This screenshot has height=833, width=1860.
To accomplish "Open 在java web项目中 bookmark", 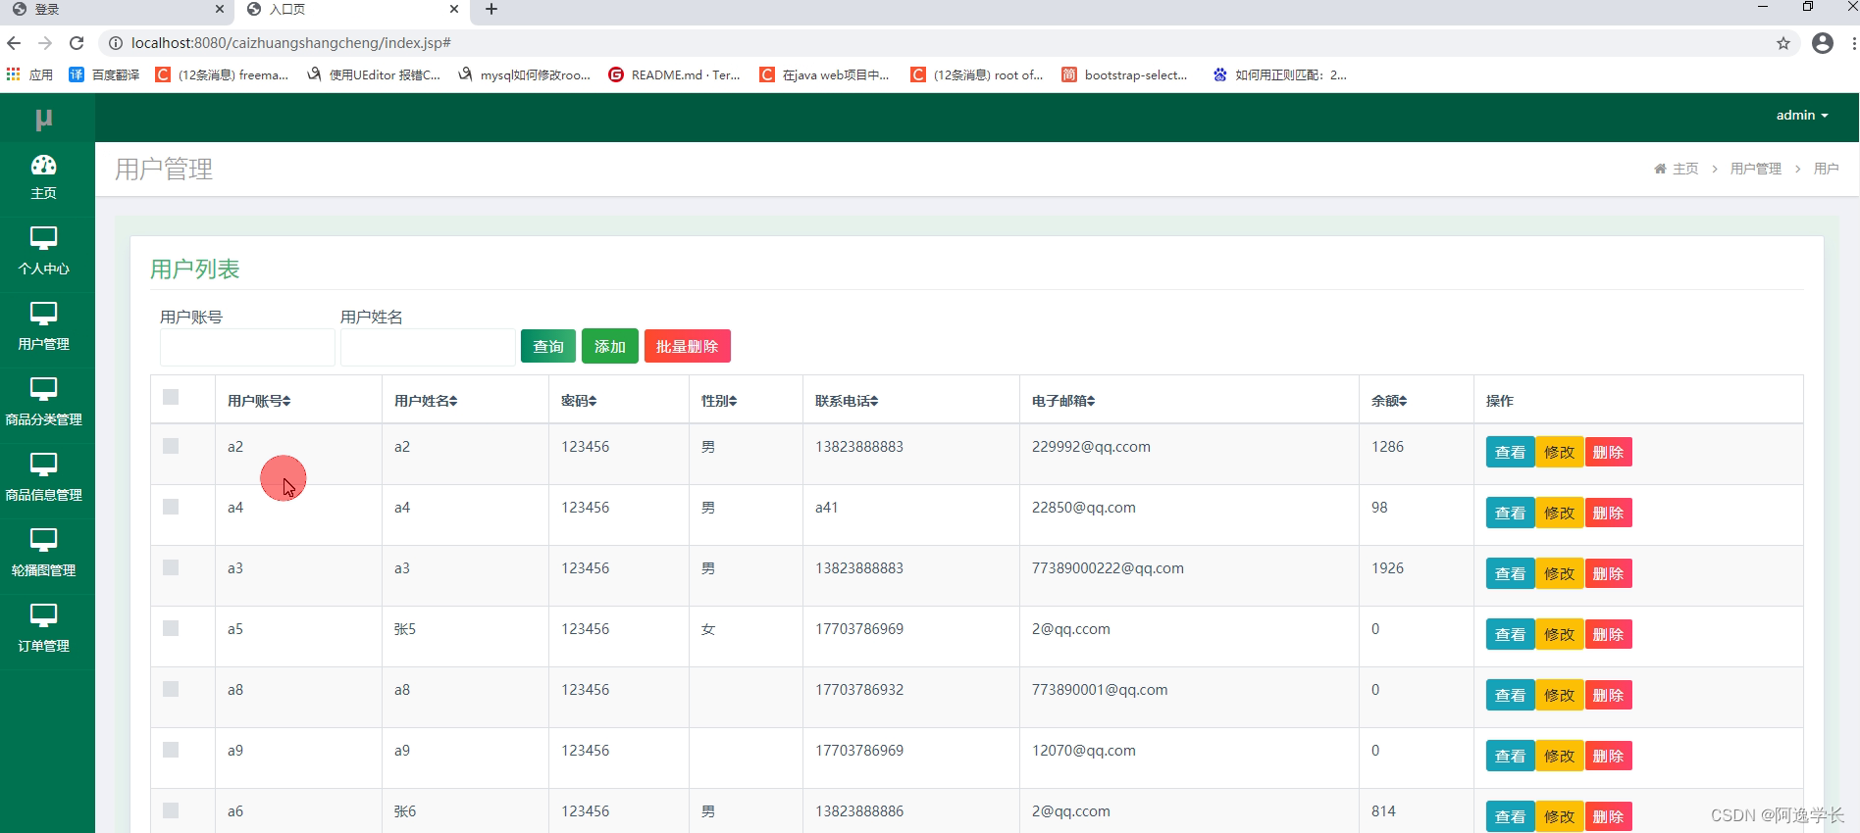I will (x=824, y=74).
